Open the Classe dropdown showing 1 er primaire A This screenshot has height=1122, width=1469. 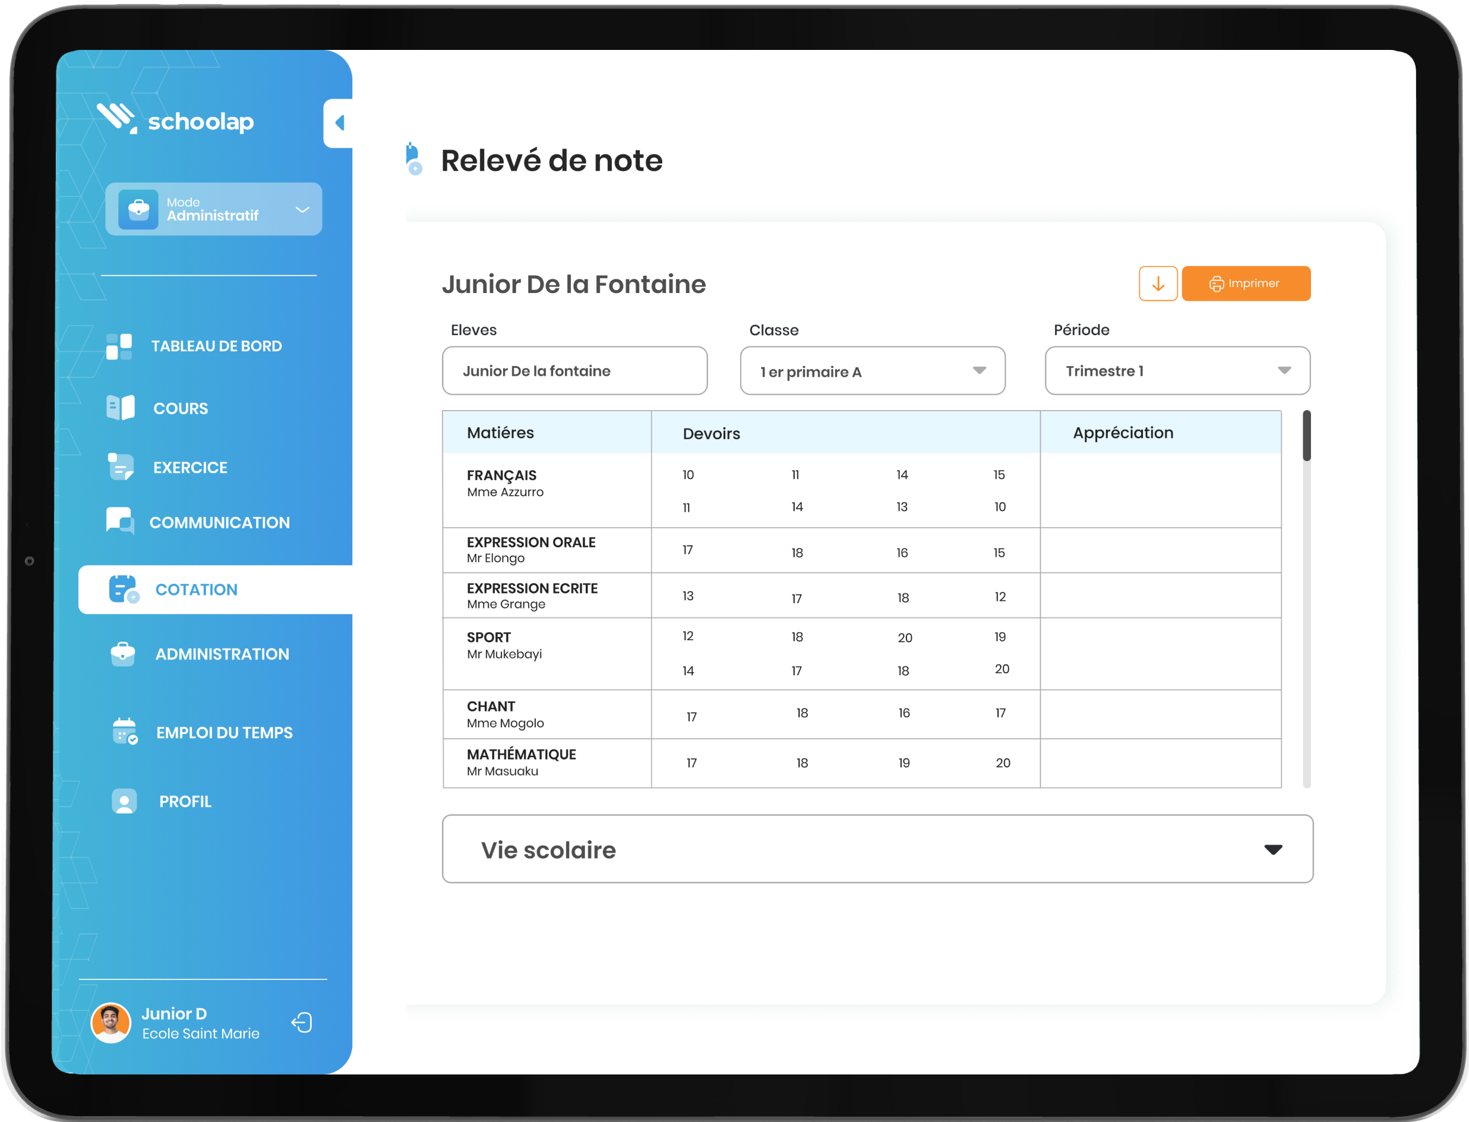coord(873,371)
